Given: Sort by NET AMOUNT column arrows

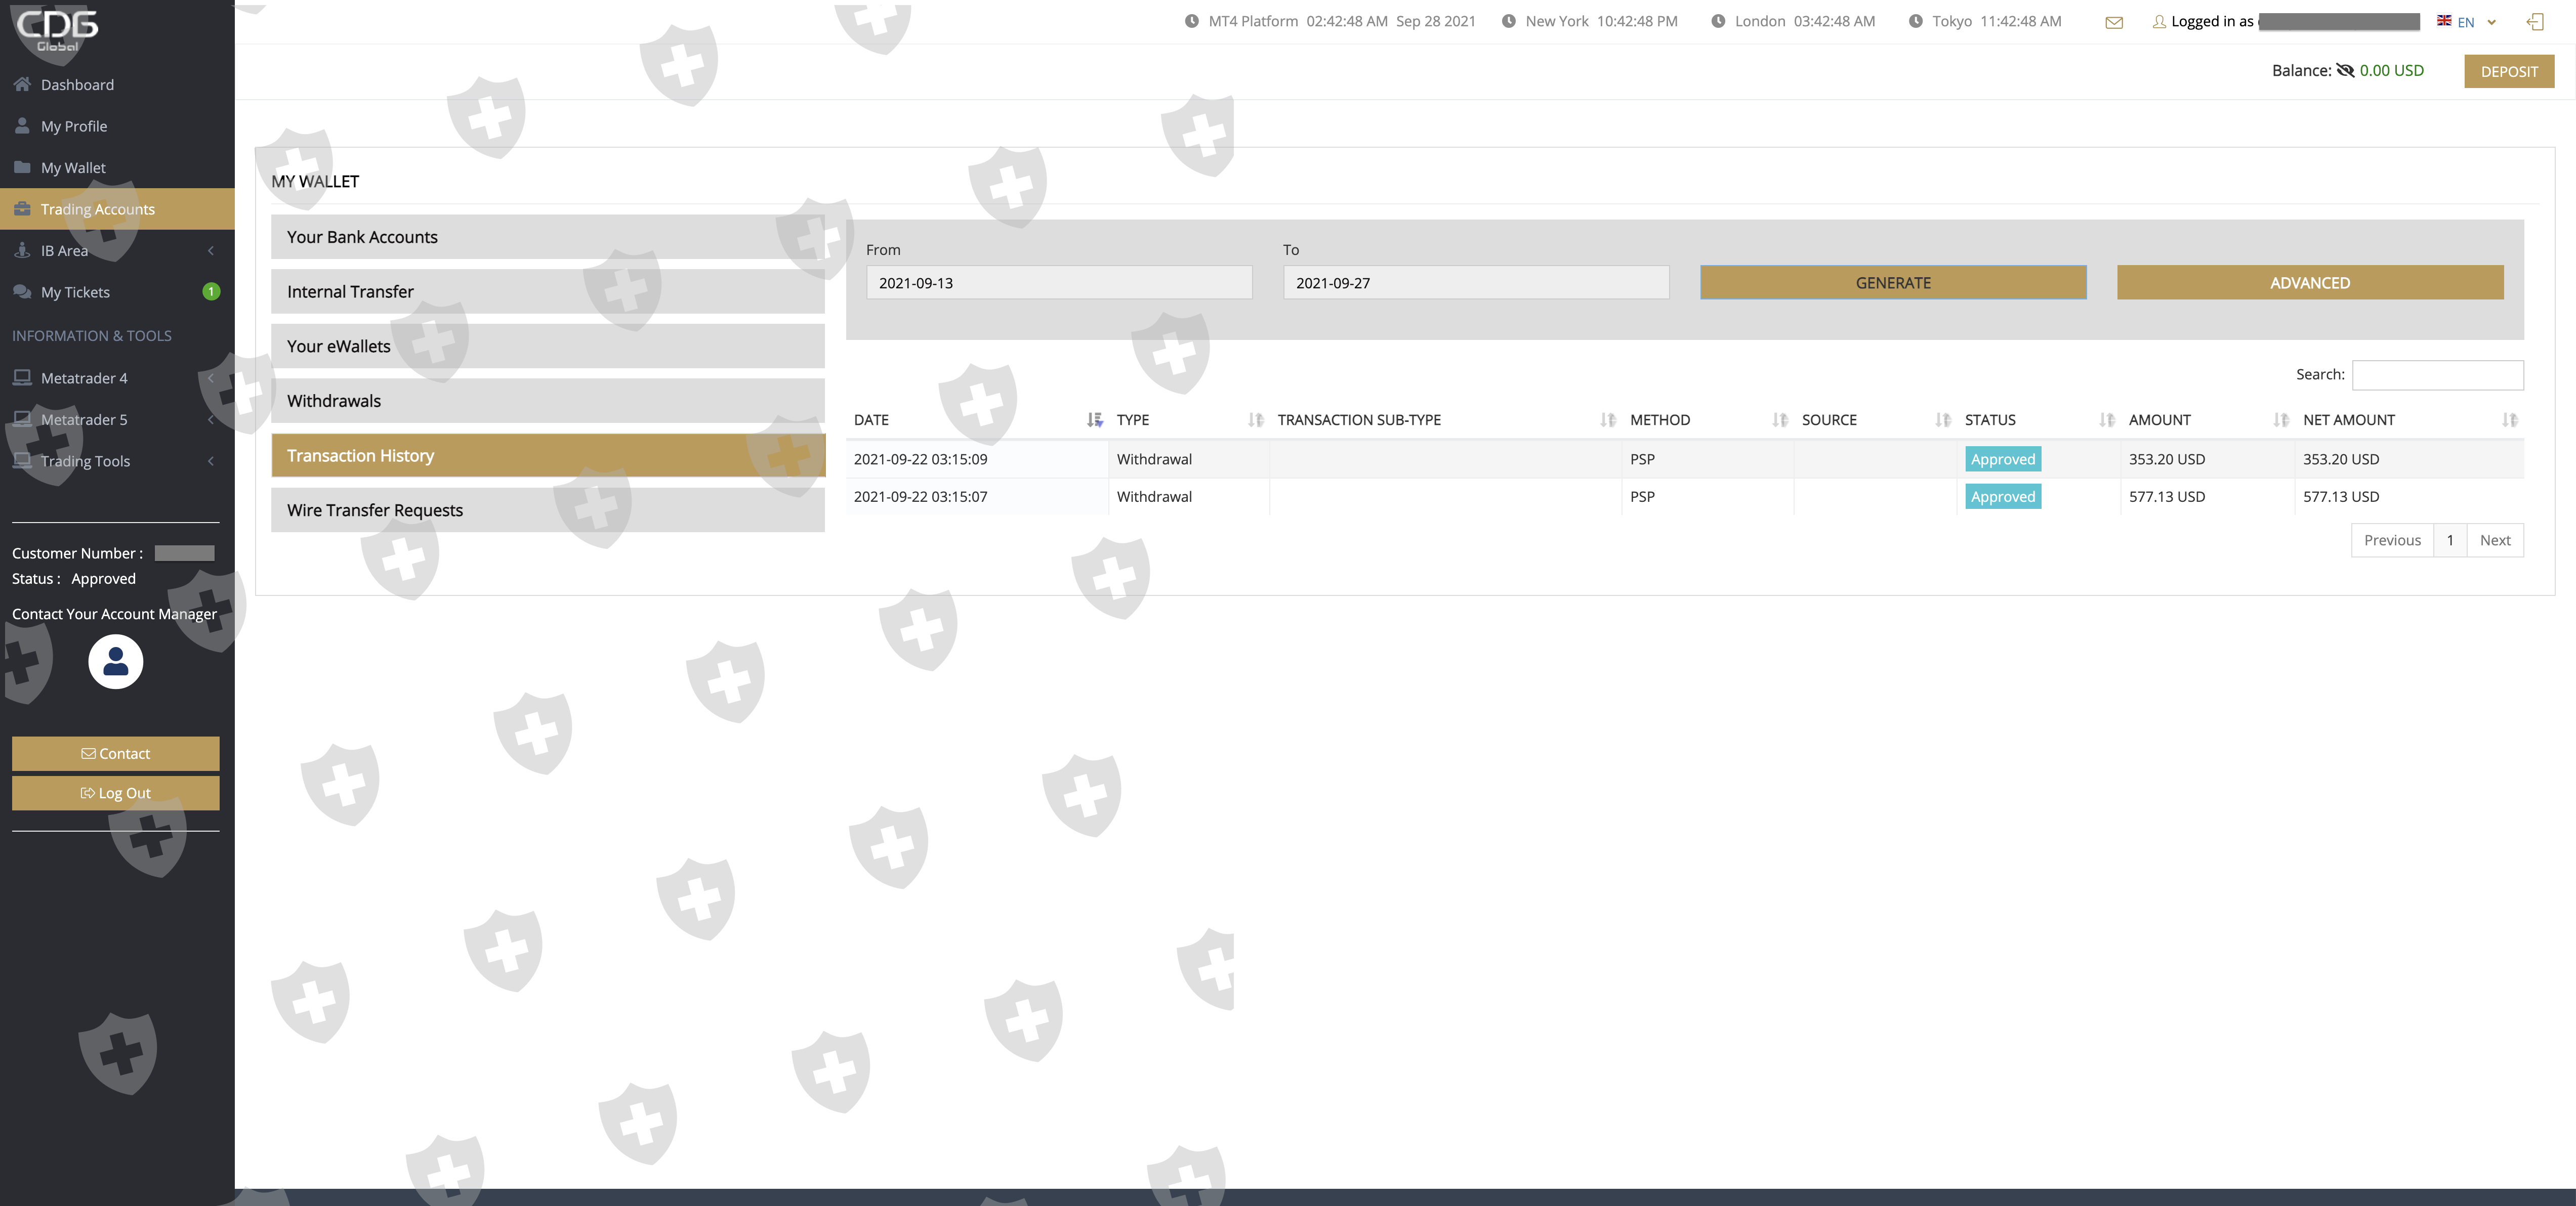Looking at the screenshot, I should 2509,420.
